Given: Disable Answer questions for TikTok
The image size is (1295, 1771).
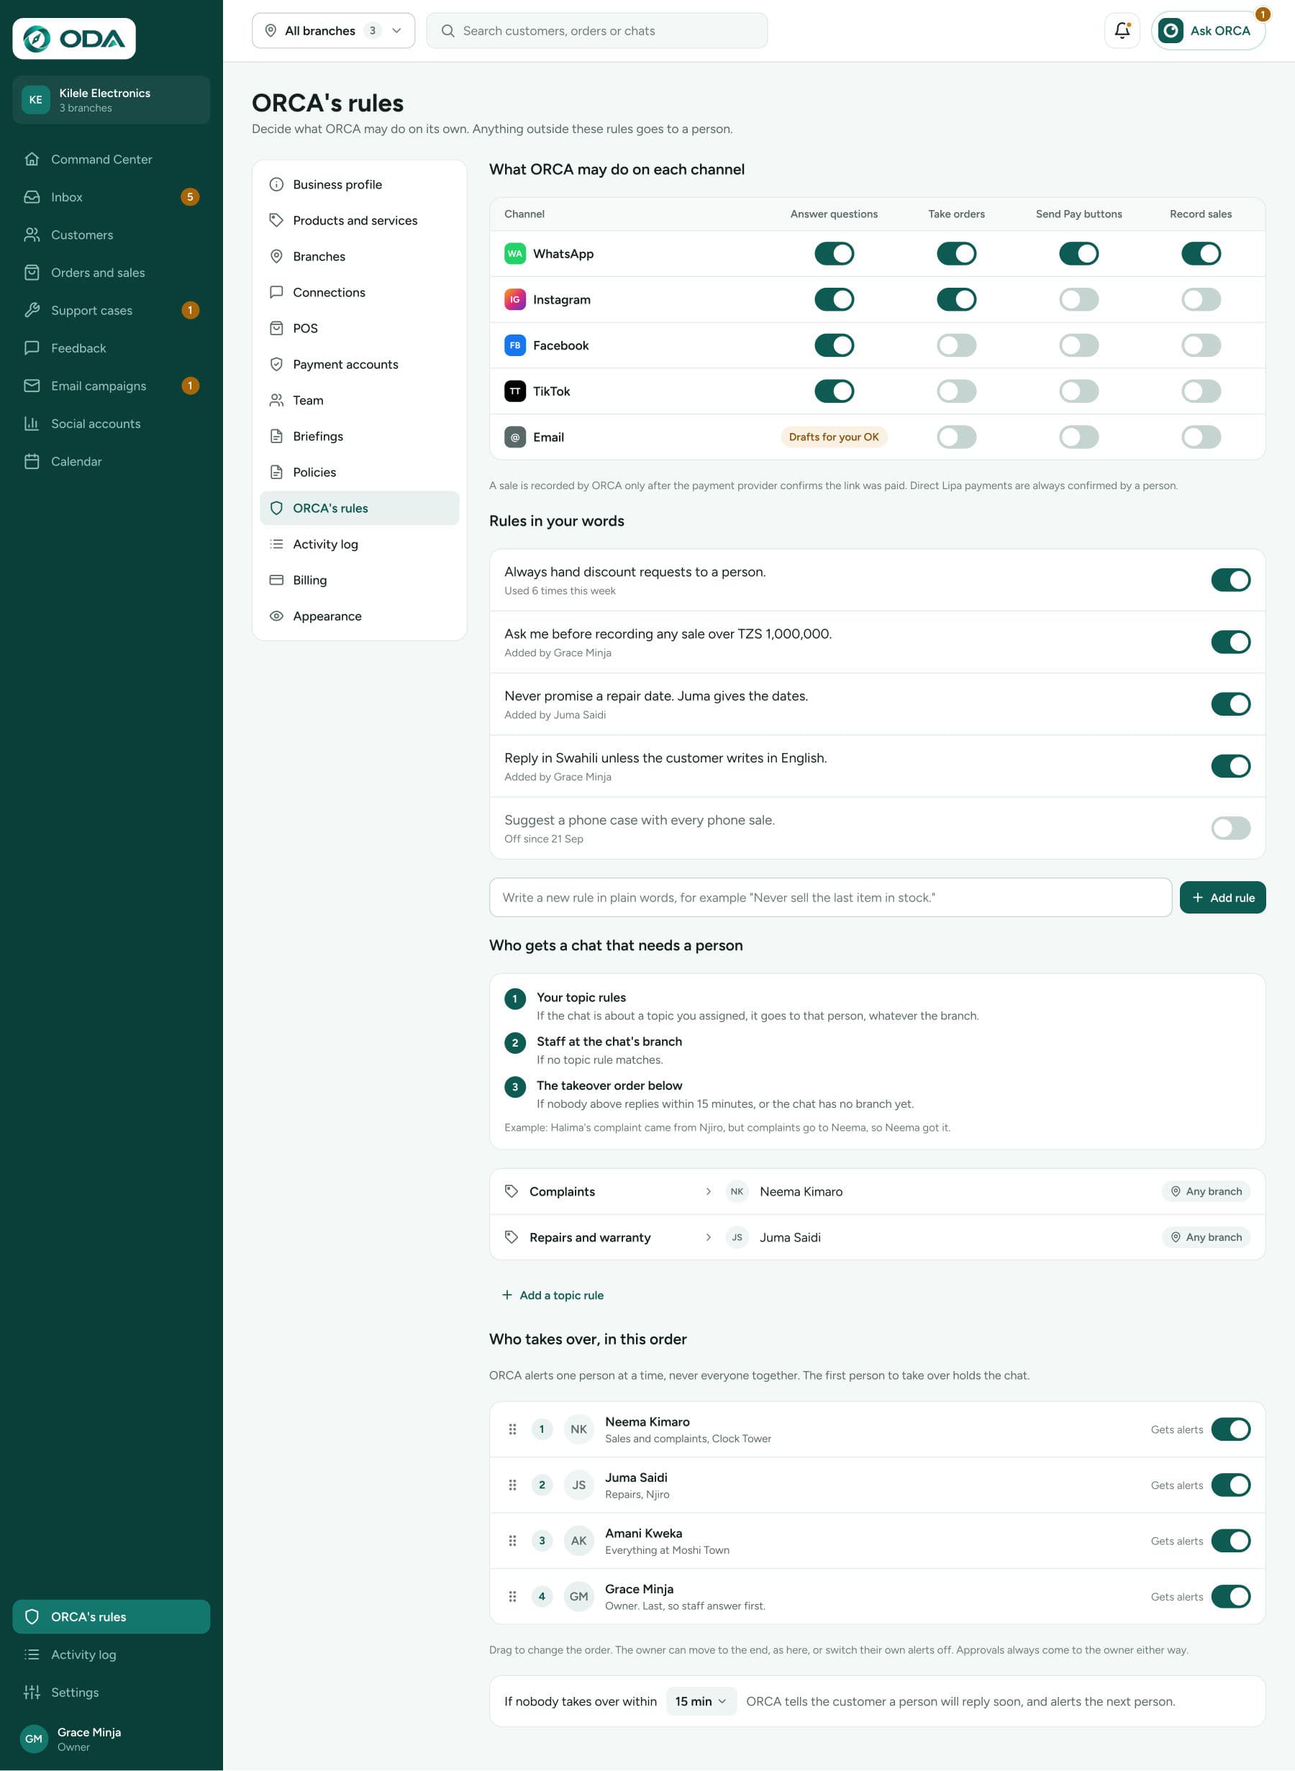Looking at the screenshot, I should (x=834, y=391).
